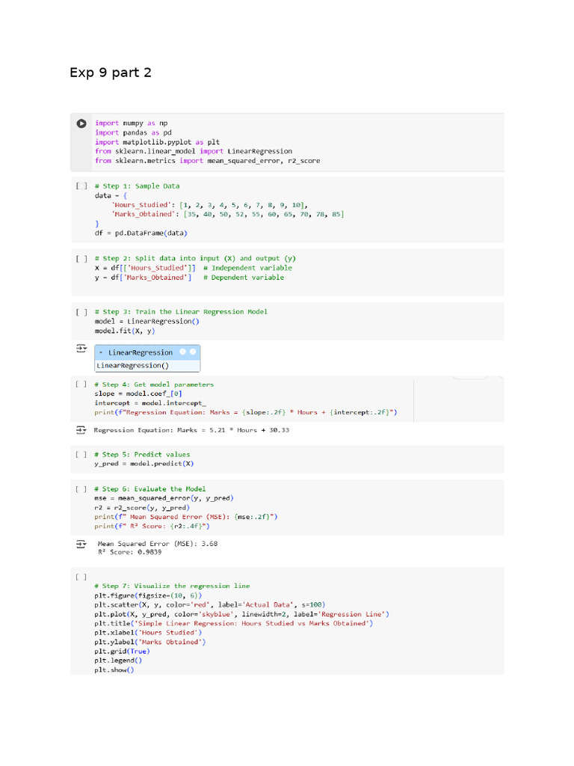Click the plt.ylabel('Marks Obtained') line
This screenshot has height=766, width=574.
(x=149, y=642)
